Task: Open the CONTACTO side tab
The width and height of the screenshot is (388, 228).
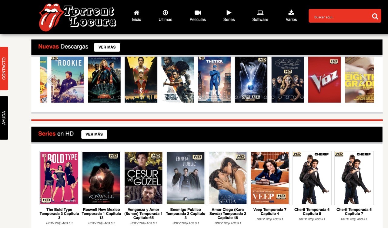Action: tap(4, 68)
